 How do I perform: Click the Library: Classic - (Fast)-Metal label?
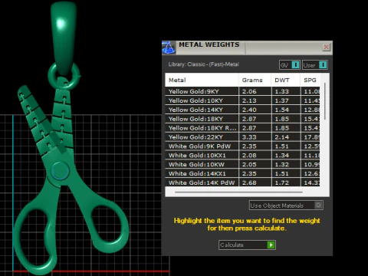[x=203, y=64]
